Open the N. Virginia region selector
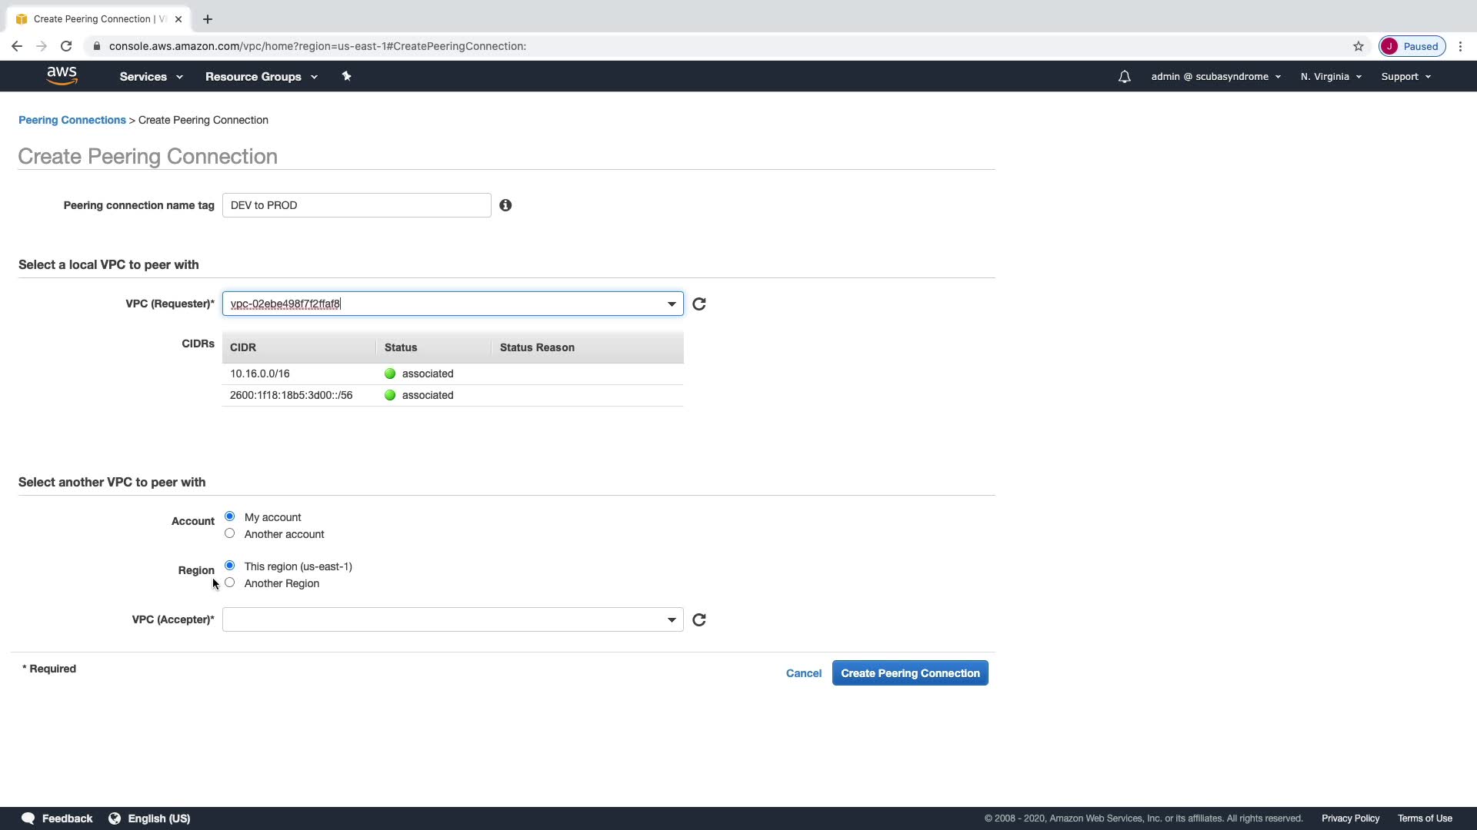This screenshot has width=1477, height=830. [x=1331, y=77]
